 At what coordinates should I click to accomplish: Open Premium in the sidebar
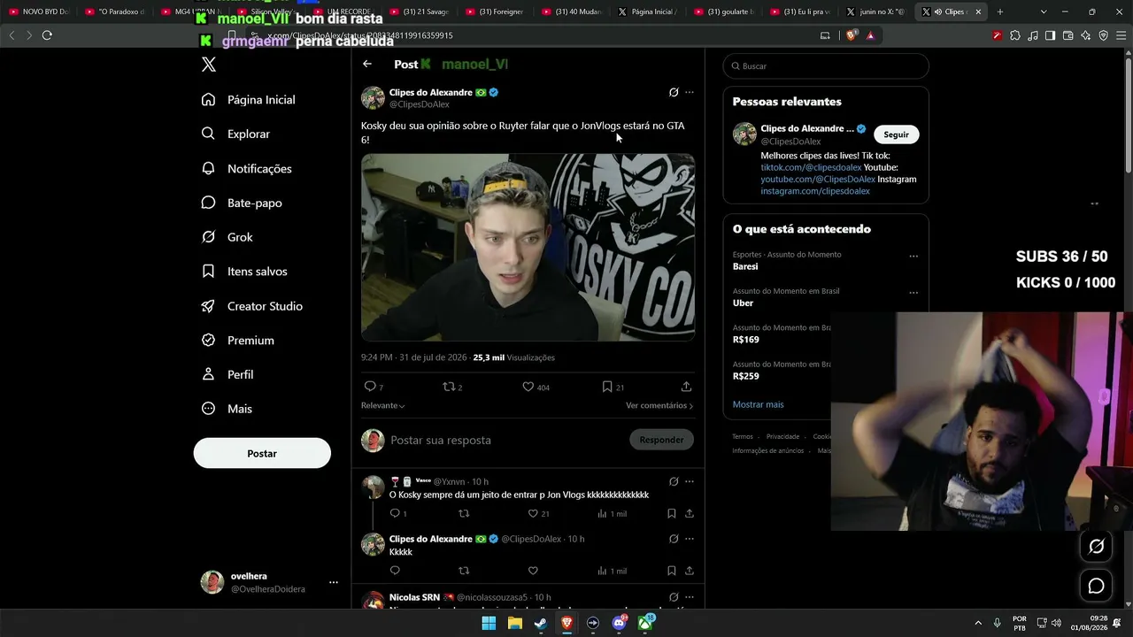click(237, 341)
